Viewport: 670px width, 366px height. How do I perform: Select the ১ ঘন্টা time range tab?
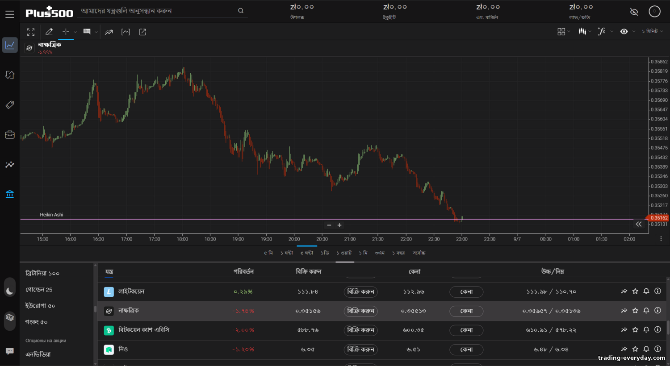pos(287,253)
